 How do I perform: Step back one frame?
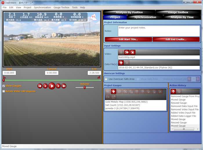(x=46, y=86)
